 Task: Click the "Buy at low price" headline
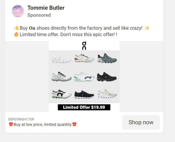point(43,124)
